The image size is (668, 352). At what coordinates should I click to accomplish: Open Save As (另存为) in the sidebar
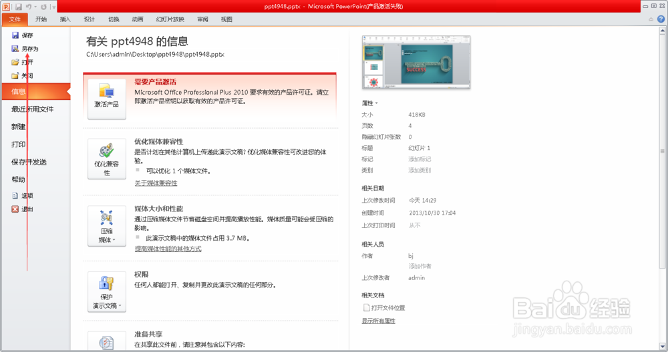tap(25, 49)
